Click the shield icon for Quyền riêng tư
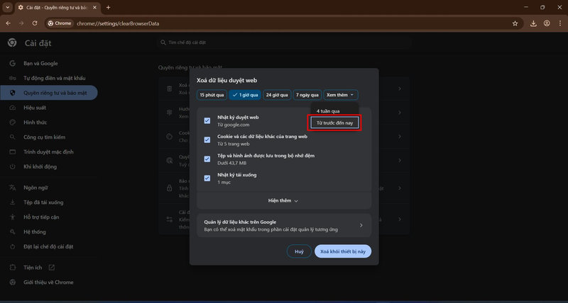The image size is (568, 303). click(x=12, y=93)
